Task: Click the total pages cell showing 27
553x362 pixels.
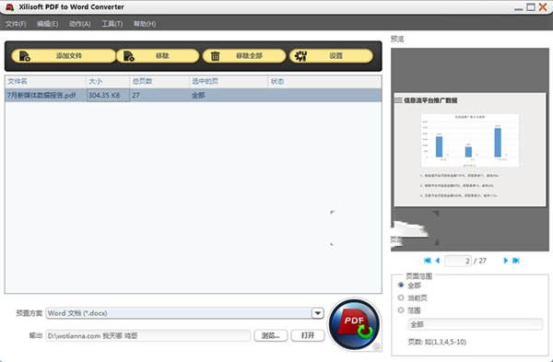Action: [159, 95]
